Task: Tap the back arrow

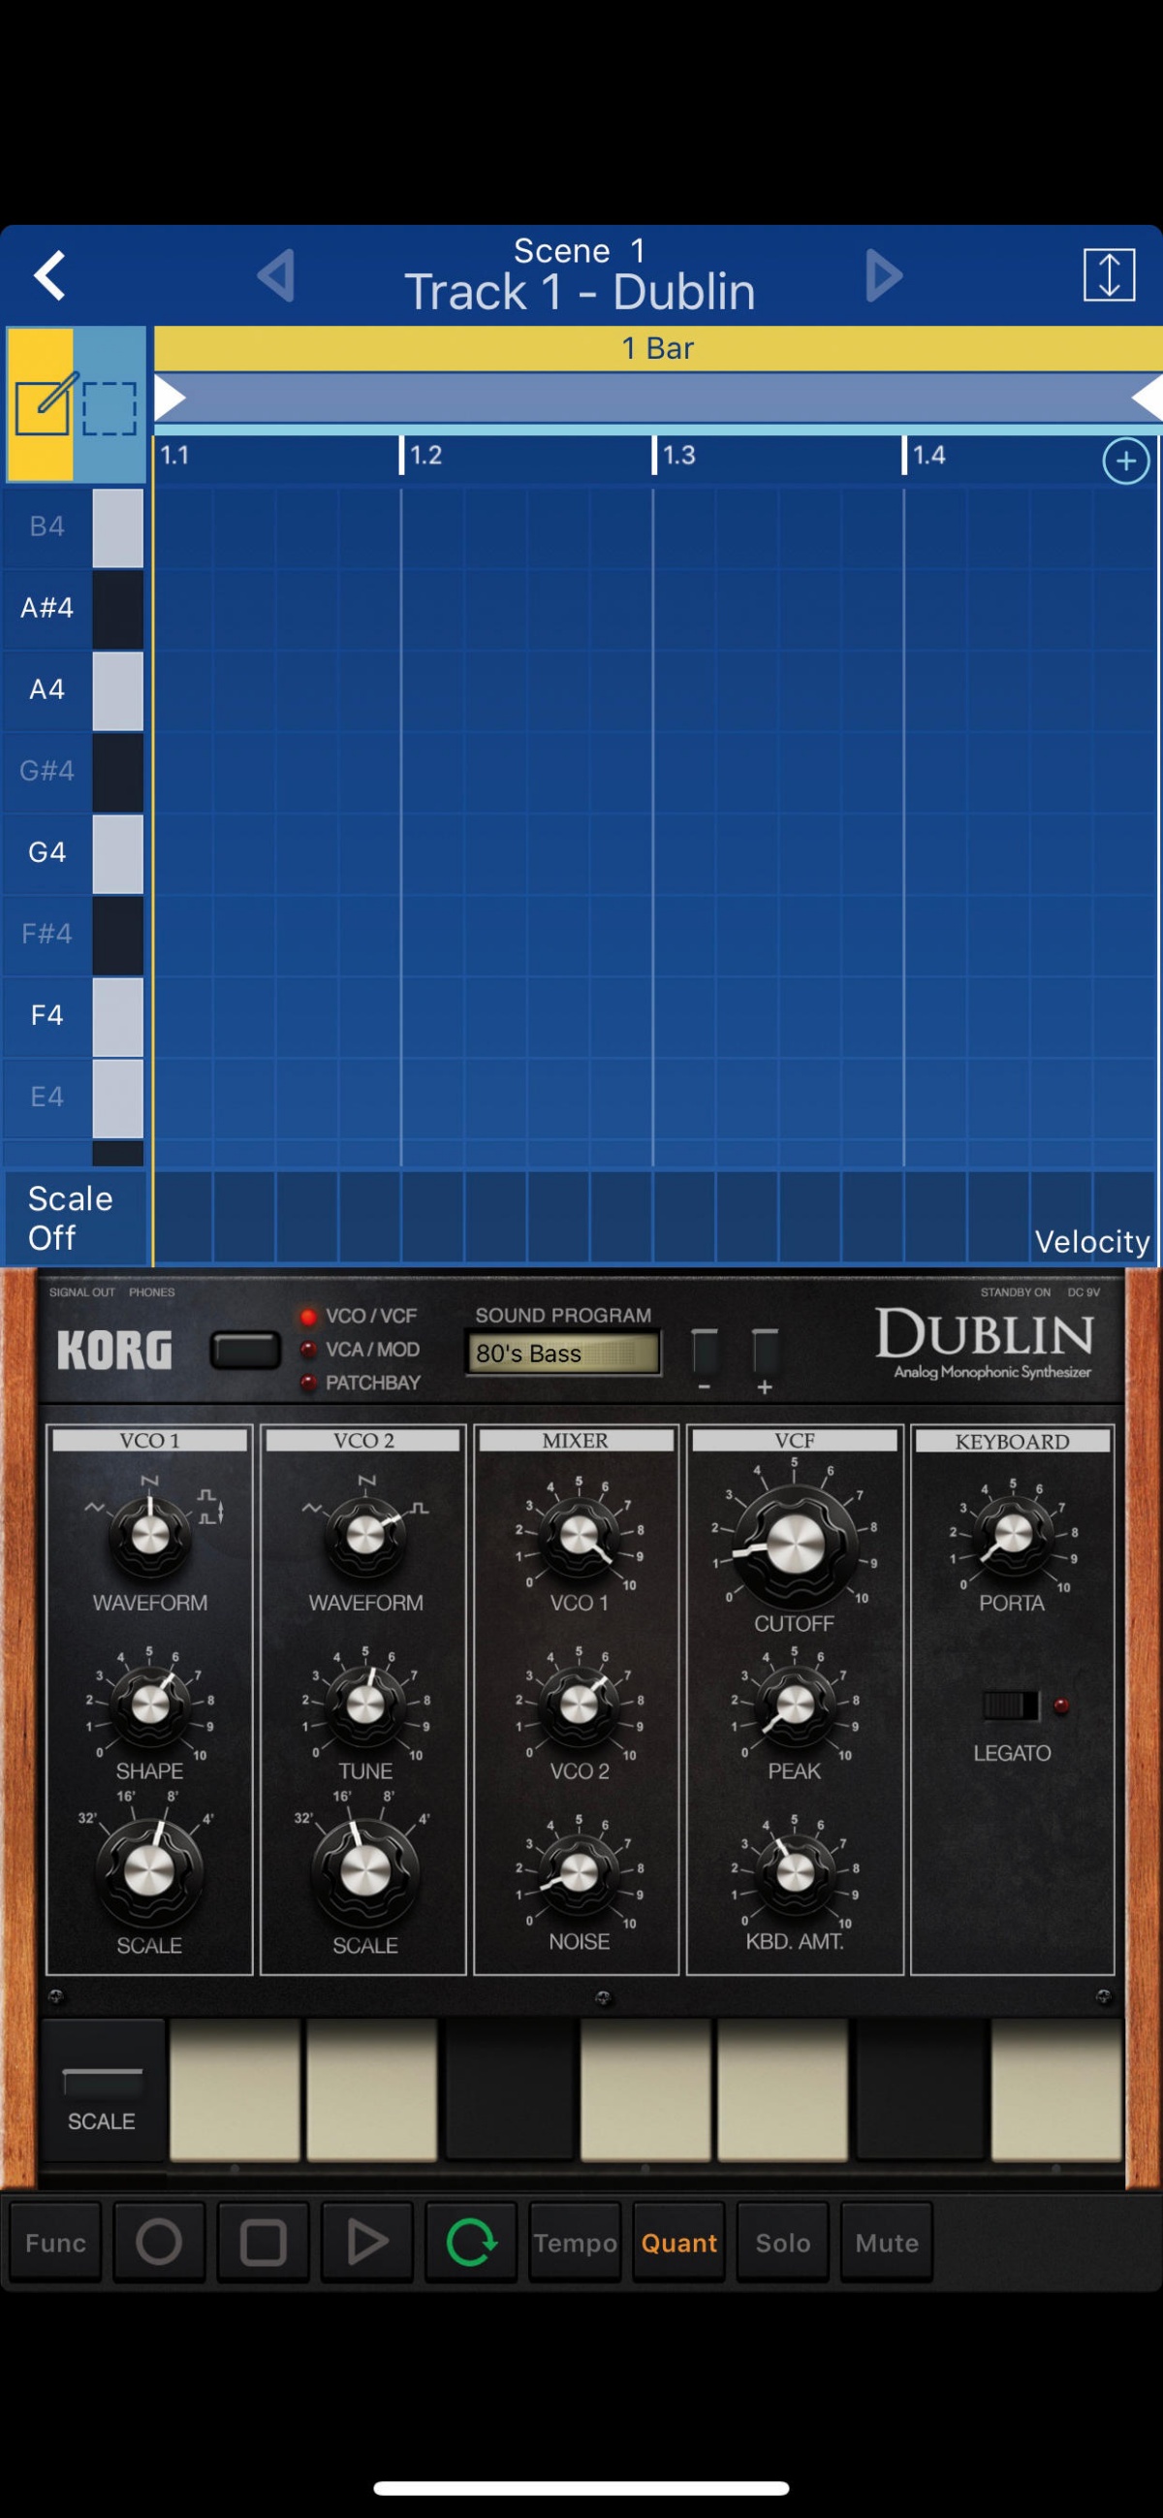Action: coord(49,275)
